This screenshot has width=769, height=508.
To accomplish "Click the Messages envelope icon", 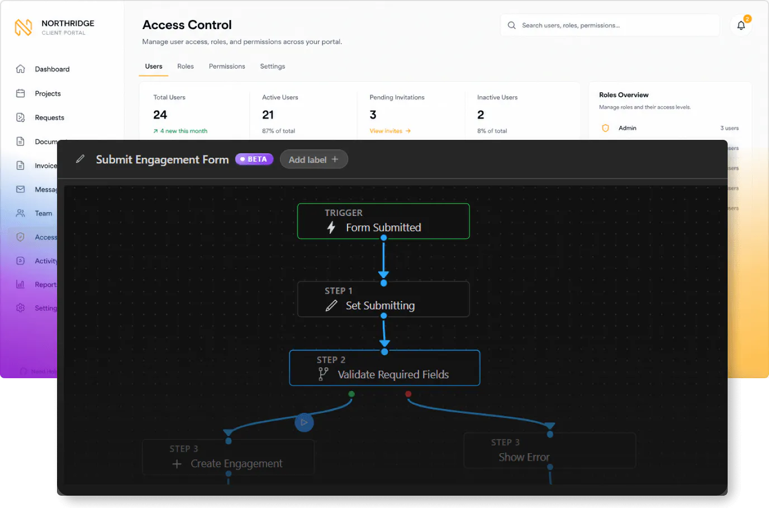I will click(x=21, y=189).
